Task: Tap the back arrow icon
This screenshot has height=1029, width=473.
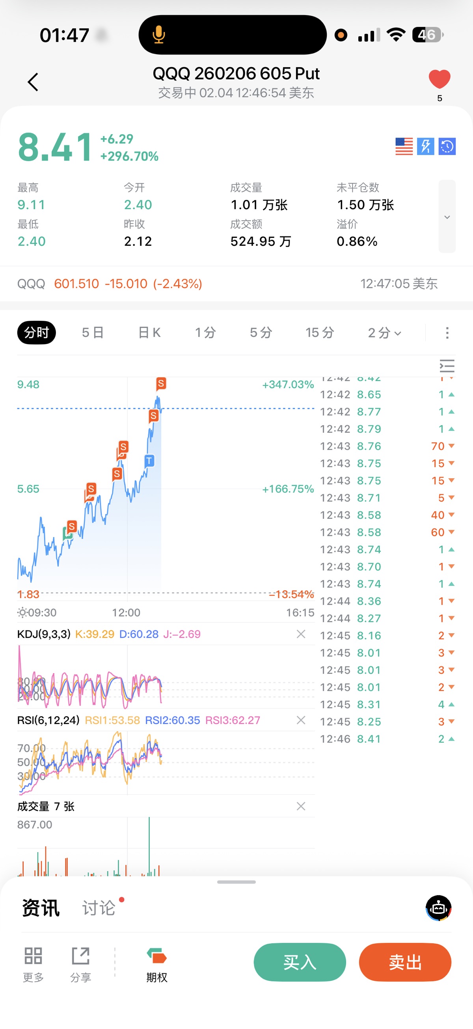Action: (33, 82)
